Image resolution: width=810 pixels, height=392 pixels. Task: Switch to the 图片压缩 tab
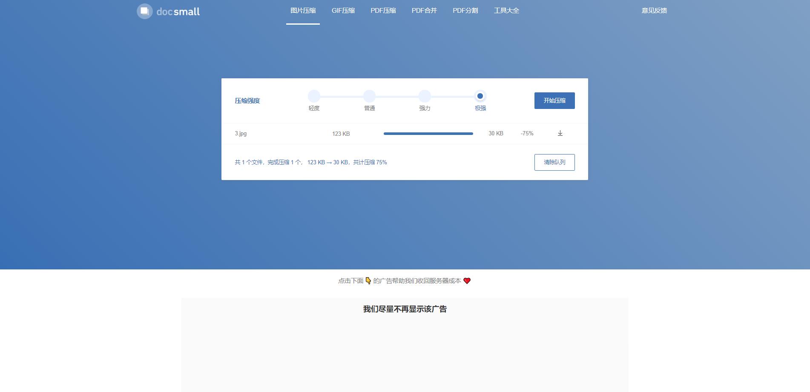click(x=302, y=10)
